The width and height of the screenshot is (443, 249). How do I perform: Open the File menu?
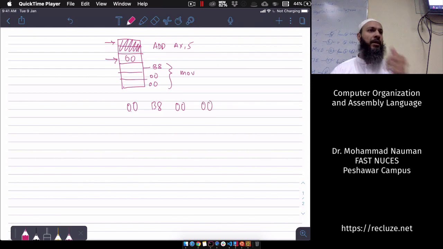(71, 4)
